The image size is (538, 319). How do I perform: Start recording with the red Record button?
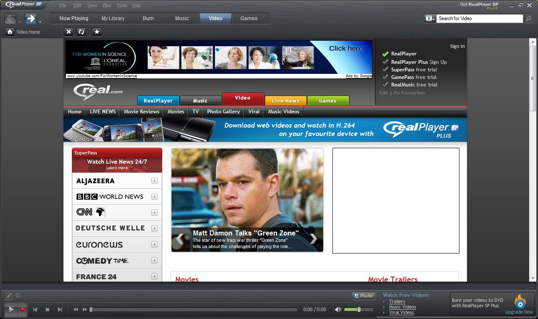pos(23,309)
